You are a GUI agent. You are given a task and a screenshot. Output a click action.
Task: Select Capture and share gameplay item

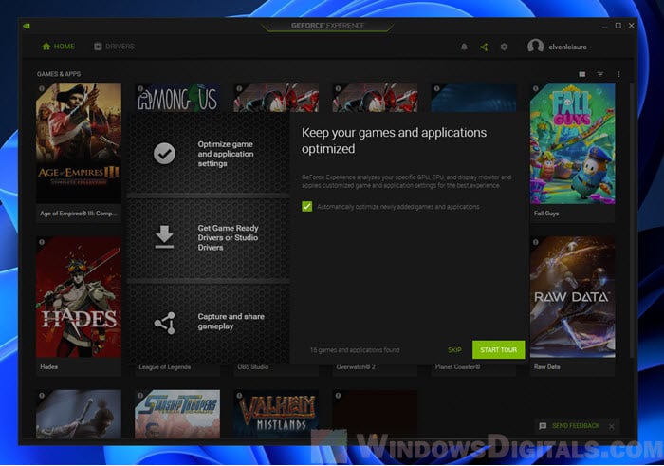tap(208, 323)
